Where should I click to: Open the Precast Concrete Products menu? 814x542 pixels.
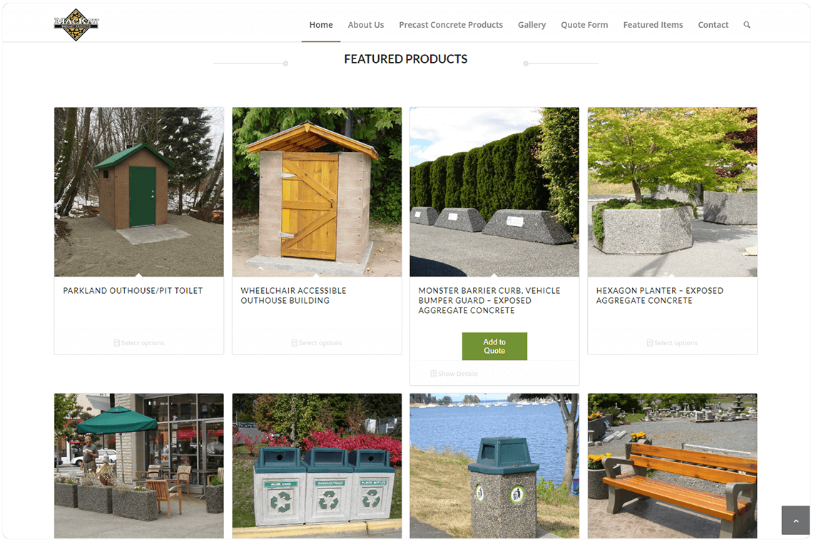451,24
